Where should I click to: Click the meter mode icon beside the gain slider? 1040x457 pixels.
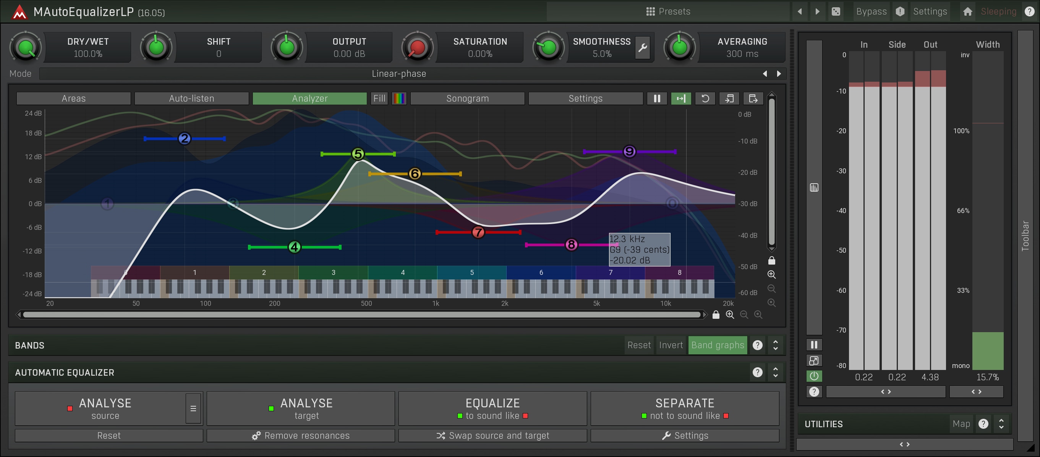(814, 187)
